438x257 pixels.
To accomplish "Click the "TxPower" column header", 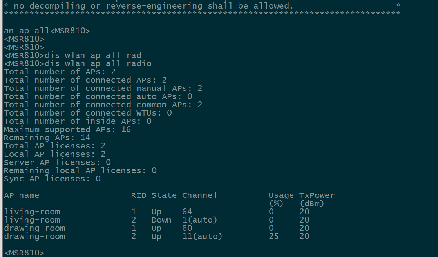I will click(x=317, y=195).
